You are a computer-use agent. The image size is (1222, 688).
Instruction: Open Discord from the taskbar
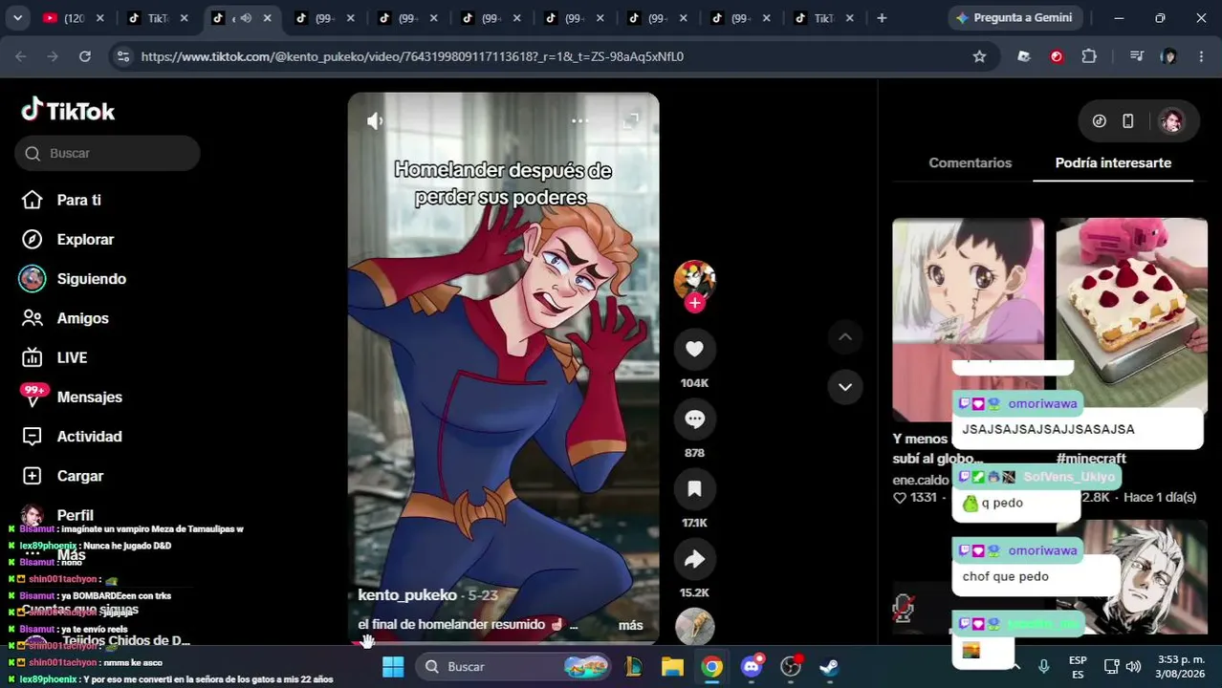tap(752, 667)
